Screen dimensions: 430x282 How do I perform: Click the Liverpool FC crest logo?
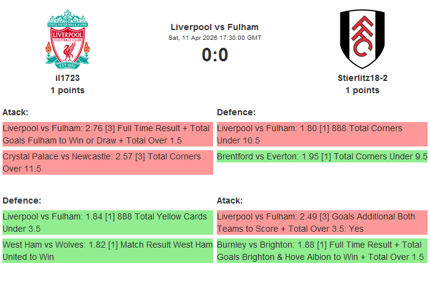[68, 39]
